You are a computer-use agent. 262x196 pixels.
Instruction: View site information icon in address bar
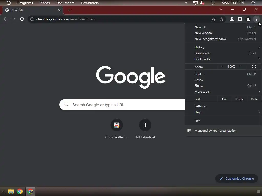click(32, 19)
